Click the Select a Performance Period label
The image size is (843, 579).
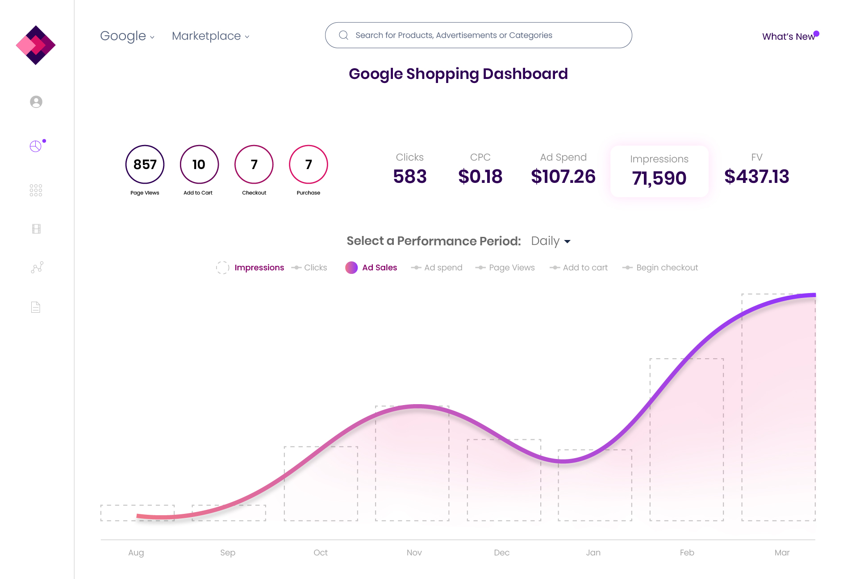click(434, 241)
